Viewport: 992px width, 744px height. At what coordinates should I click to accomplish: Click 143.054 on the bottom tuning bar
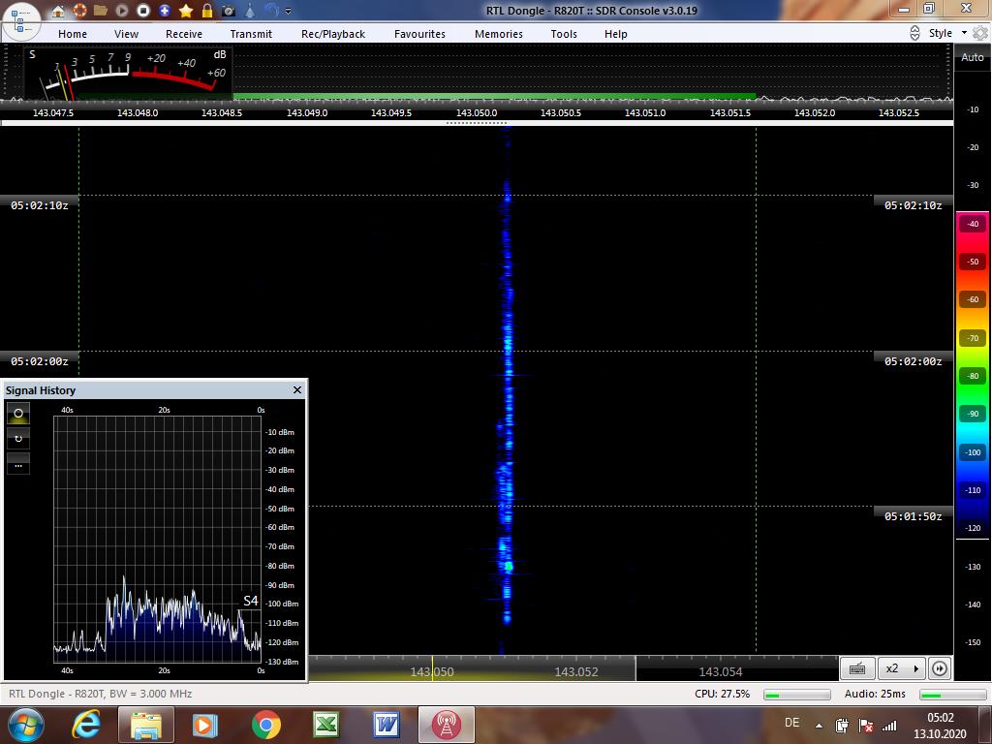720,671
